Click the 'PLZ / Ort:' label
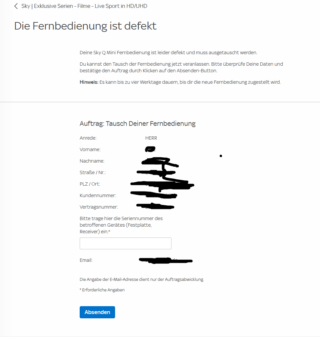320x340 pixels. click(90, 184)
